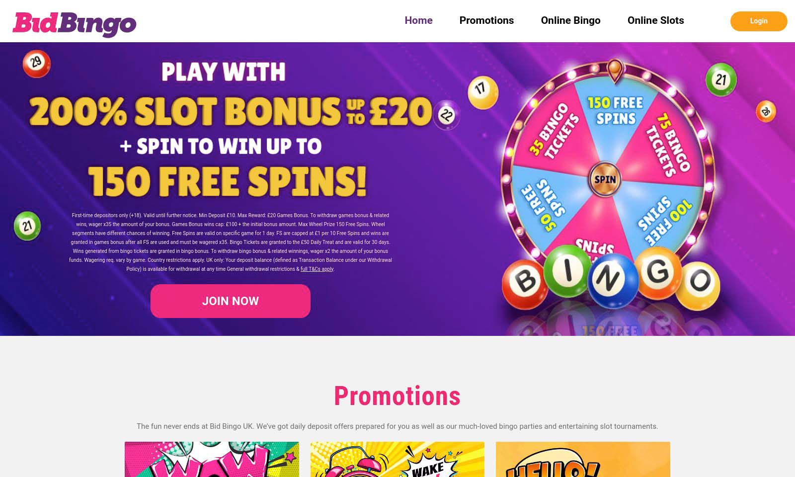Viewport: 795px width, 477px height.
Task: Click the purple bingo ball numbered 22
Action: (x=446, y=115)
